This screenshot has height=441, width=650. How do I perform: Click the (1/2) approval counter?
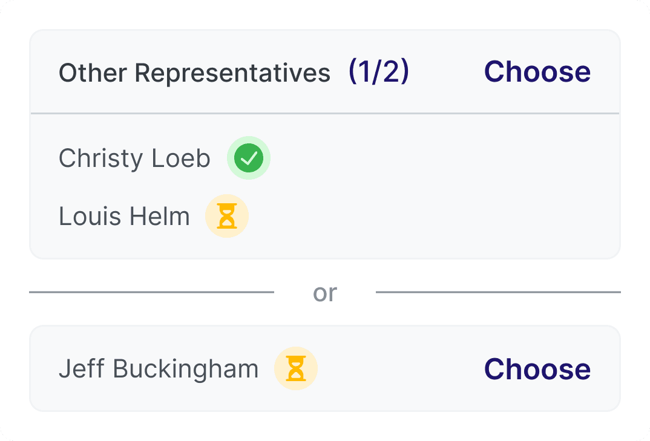tap(379, 72)
